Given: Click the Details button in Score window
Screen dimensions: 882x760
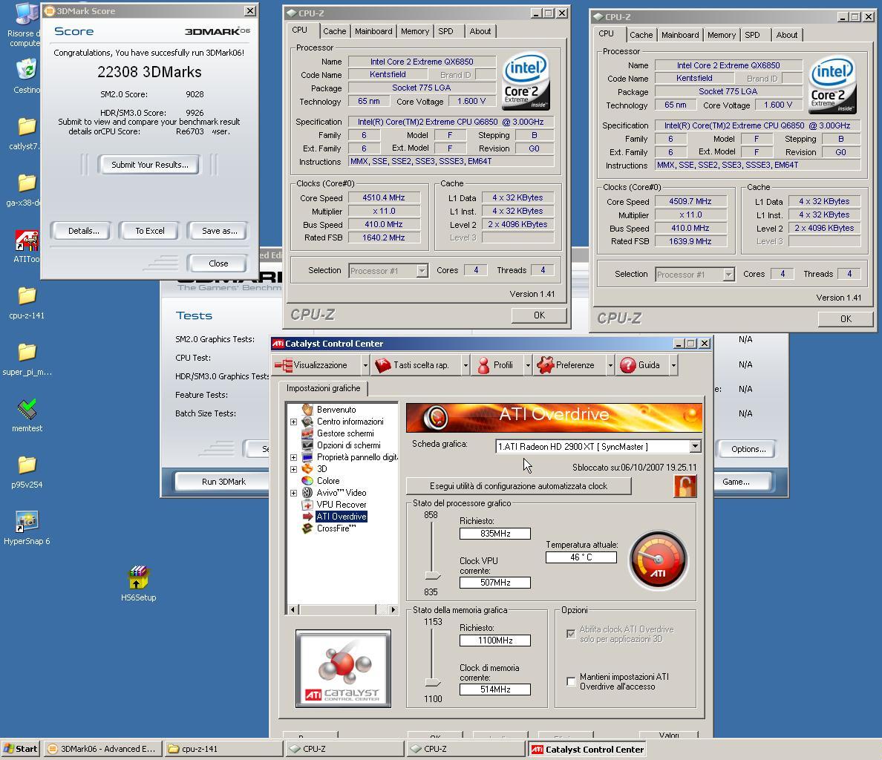Looking at the screenshot, I should tap(83, 231).
